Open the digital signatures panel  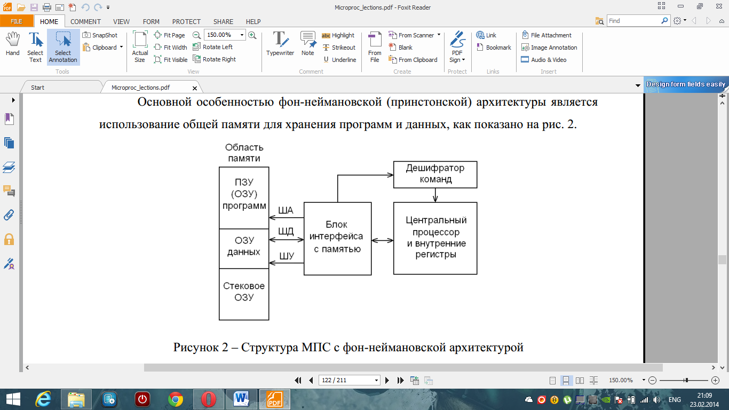click(x=9, y=263)
